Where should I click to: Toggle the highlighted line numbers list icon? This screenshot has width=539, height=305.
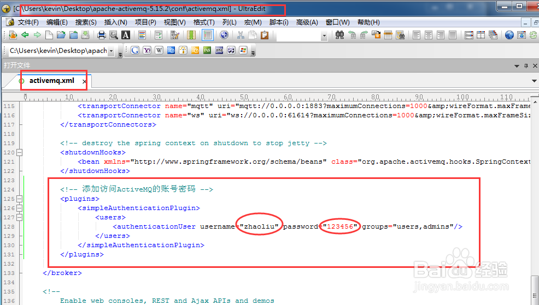point(208,35)
